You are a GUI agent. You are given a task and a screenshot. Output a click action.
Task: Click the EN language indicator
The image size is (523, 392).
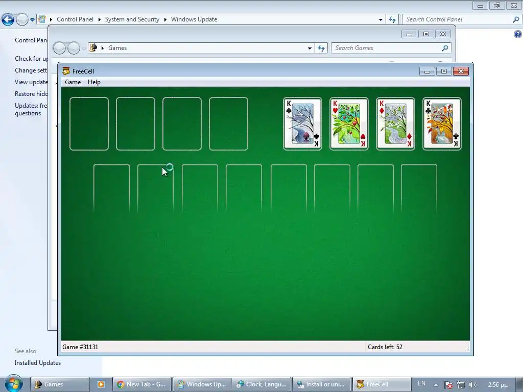(421, 383)
